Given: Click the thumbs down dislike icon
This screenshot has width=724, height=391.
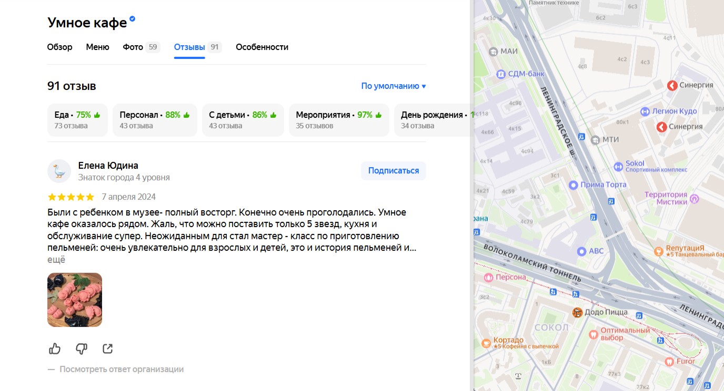Looking at the screenshot, I should 82,348.
